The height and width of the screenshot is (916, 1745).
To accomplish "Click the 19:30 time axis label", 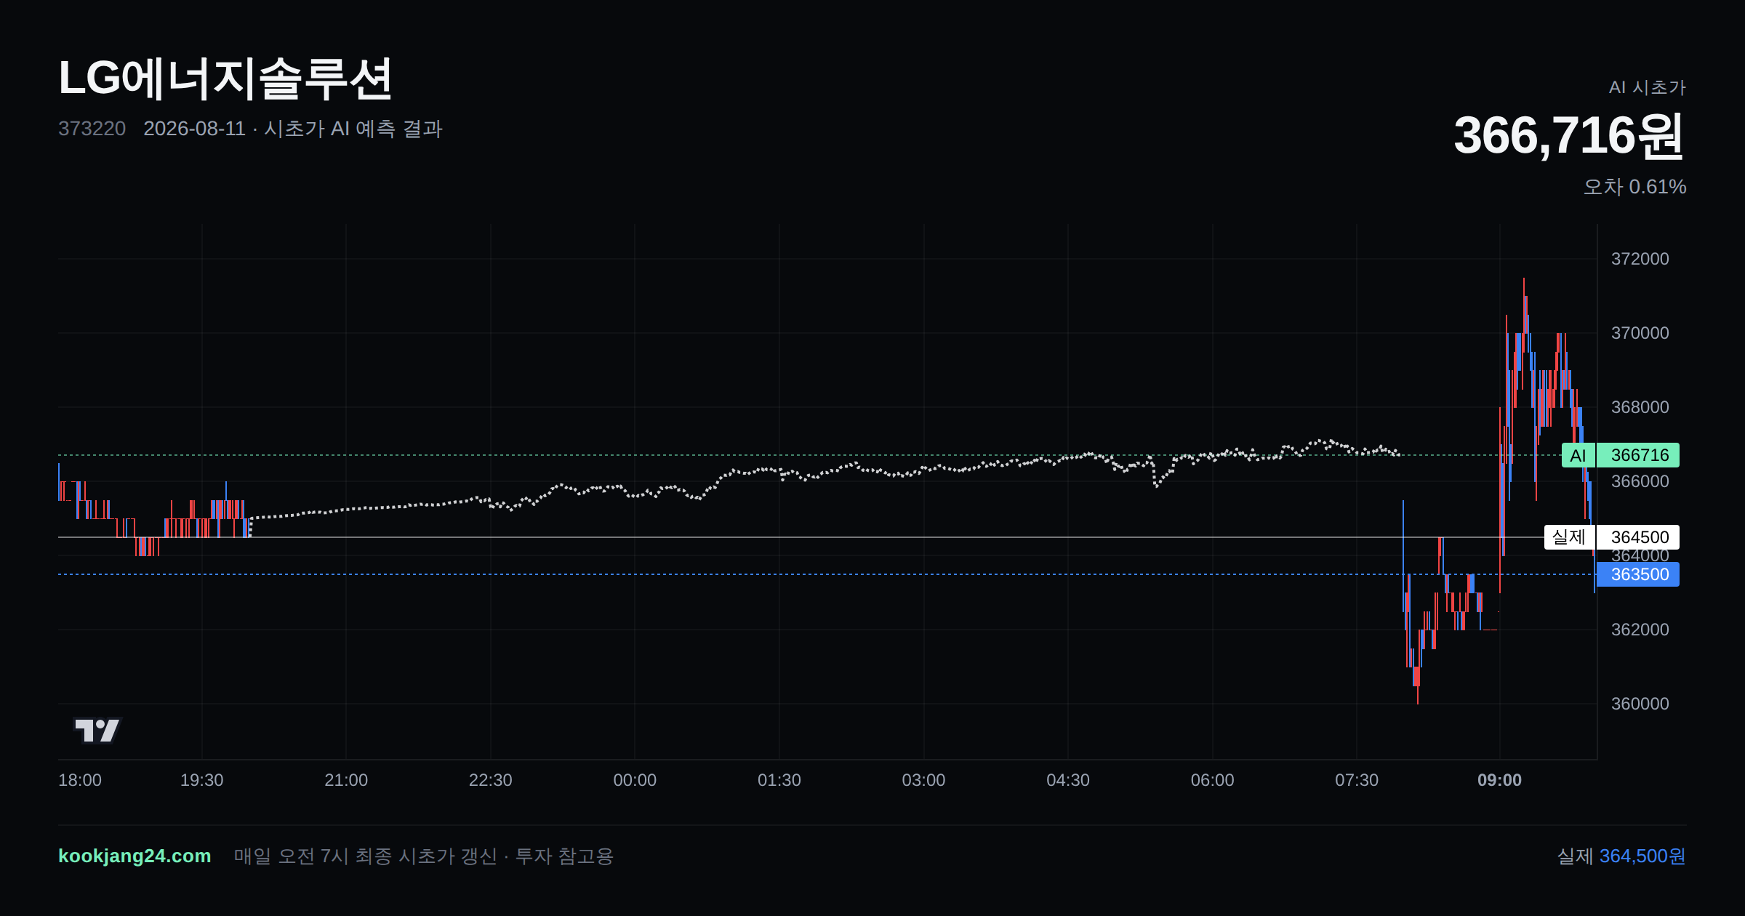I will [x=202, y=780].
